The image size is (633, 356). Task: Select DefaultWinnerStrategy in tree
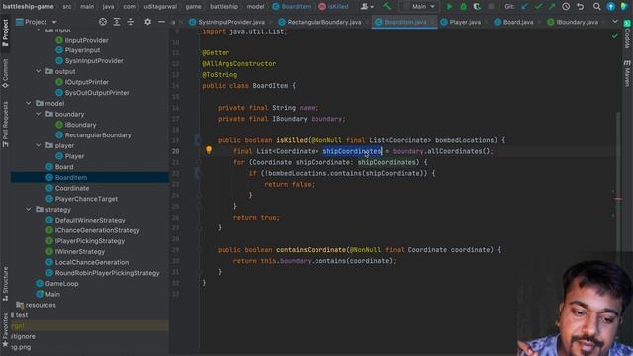coord(90,220)
